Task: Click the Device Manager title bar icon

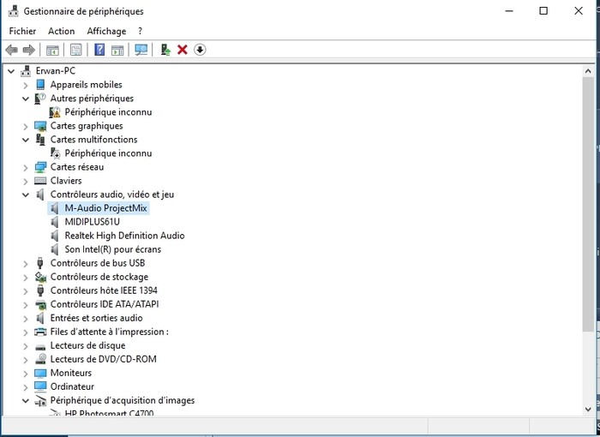Action: click(x=14, y=11)
